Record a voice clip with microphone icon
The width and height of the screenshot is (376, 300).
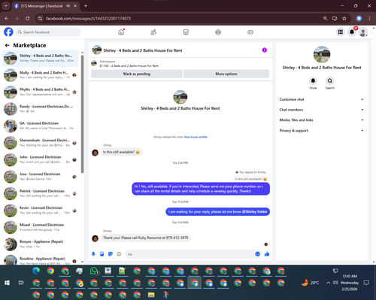click(93, 254)
